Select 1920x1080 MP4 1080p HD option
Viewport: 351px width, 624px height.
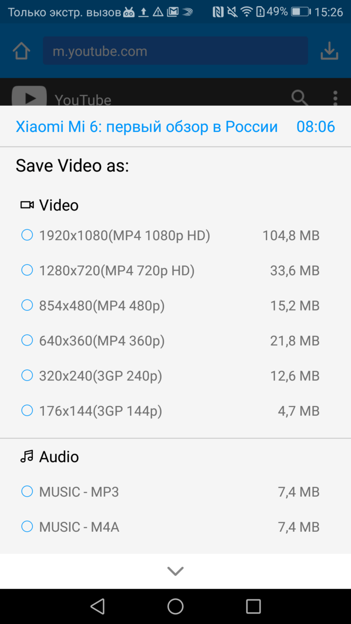tap(27, 235)
